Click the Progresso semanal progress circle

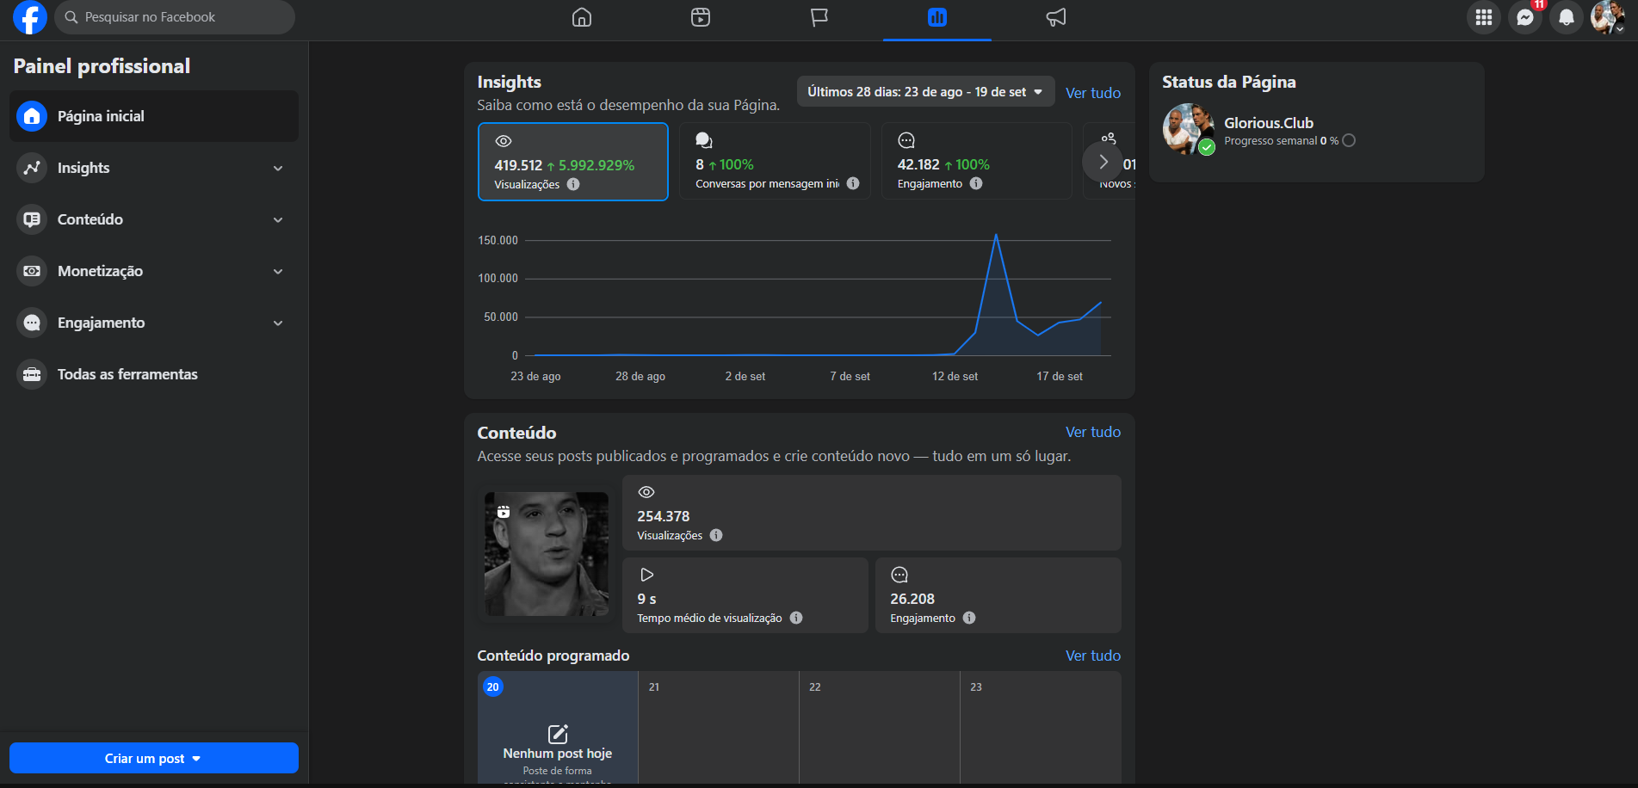pyautogui.click(x=1349, y=140)
